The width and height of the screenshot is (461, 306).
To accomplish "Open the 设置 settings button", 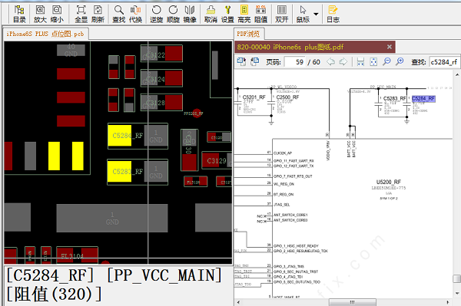I will pos(227,14).
